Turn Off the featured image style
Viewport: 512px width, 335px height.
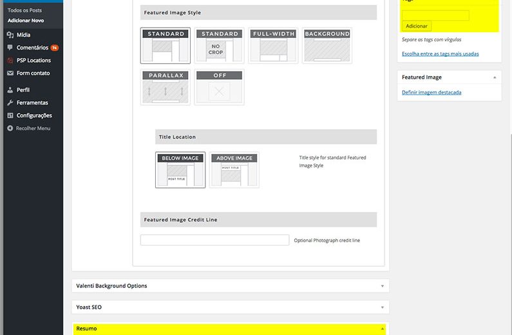(x=220, y=87)
